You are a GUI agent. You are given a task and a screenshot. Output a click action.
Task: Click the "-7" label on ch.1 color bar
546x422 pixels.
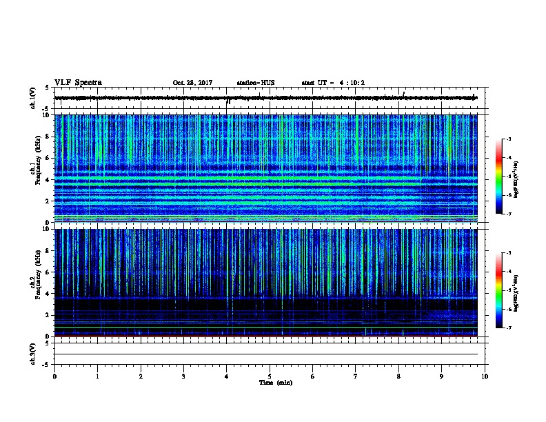click(x=508, y=214)
